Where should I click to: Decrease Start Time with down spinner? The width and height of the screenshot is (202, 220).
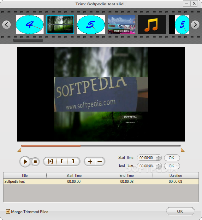[x=158, y=159]
